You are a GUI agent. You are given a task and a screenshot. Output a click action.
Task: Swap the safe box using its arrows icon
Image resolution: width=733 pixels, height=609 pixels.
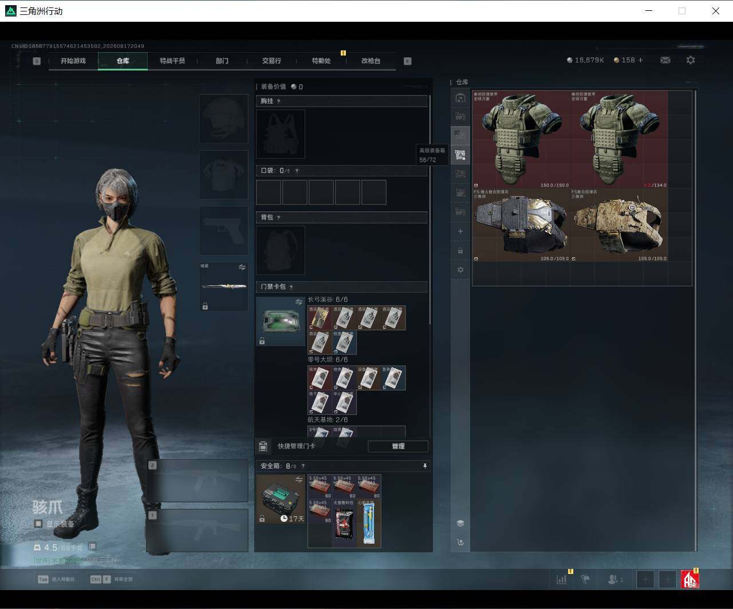click(x=299, y=480)
